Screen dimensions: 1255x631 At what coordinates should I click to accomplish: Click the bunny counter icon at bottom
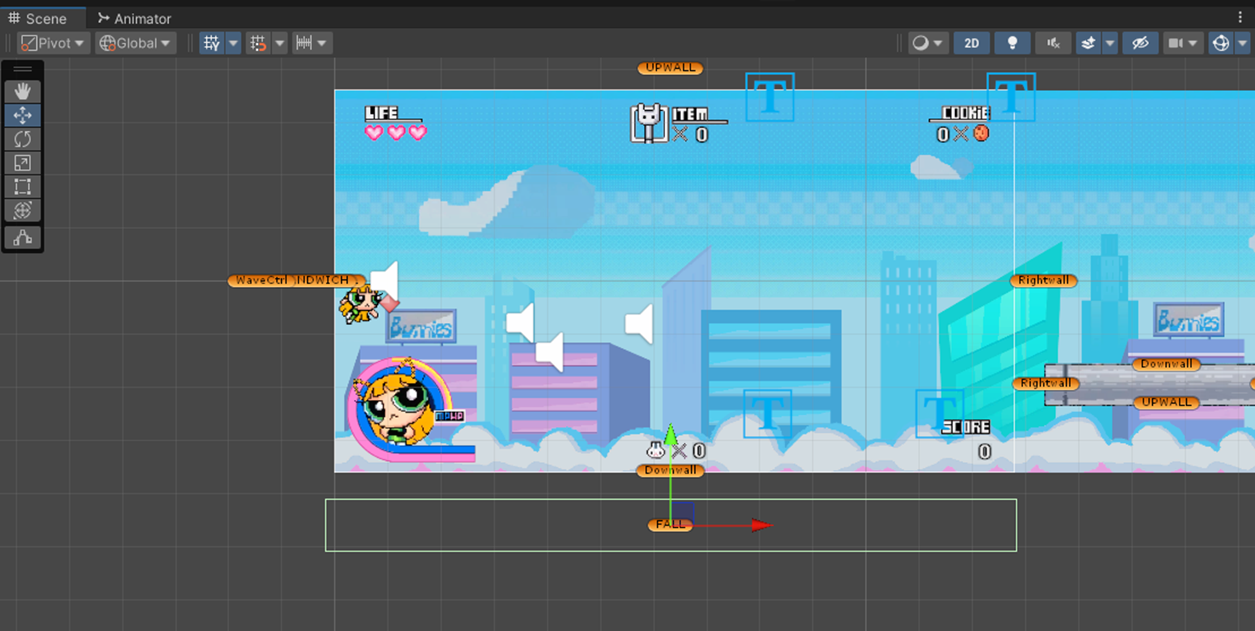pos(656,450)
